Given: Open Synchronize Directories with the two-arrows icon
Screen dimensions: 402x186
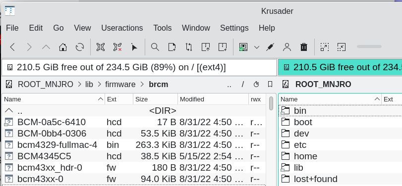Looking at the screenshot, I should [x=189, y=47].
